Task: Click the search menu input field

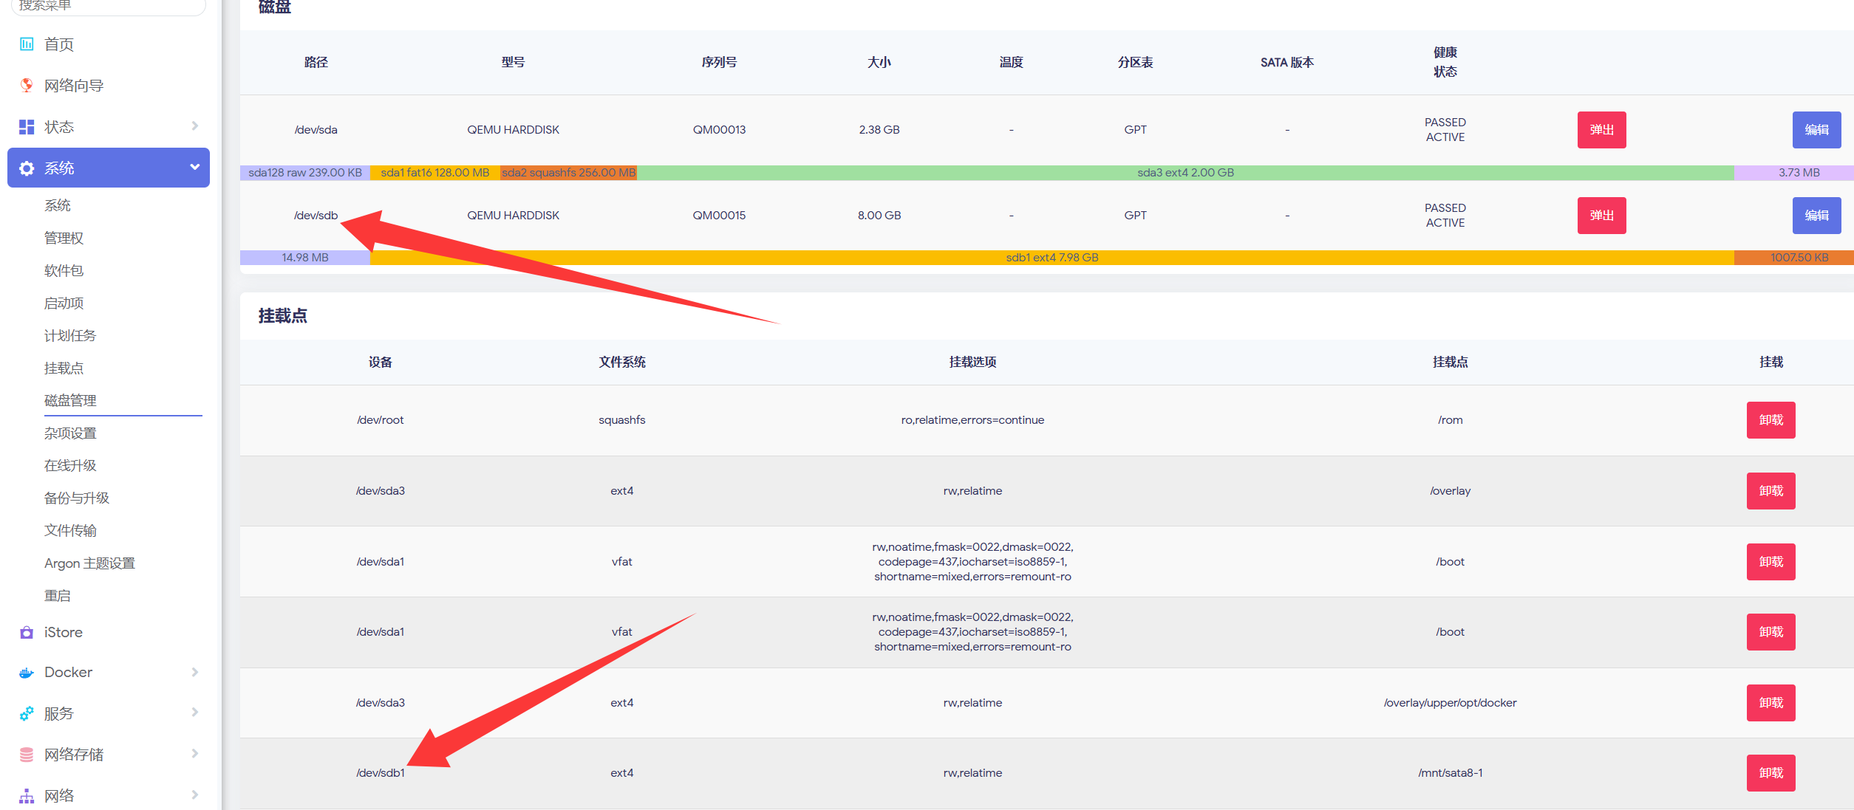Action: coord(108,6)
